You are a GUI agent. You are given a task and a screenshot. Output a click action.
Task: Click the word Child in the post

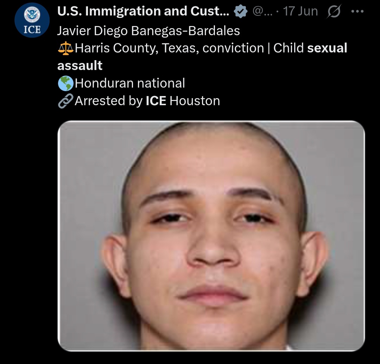(289, 48)
